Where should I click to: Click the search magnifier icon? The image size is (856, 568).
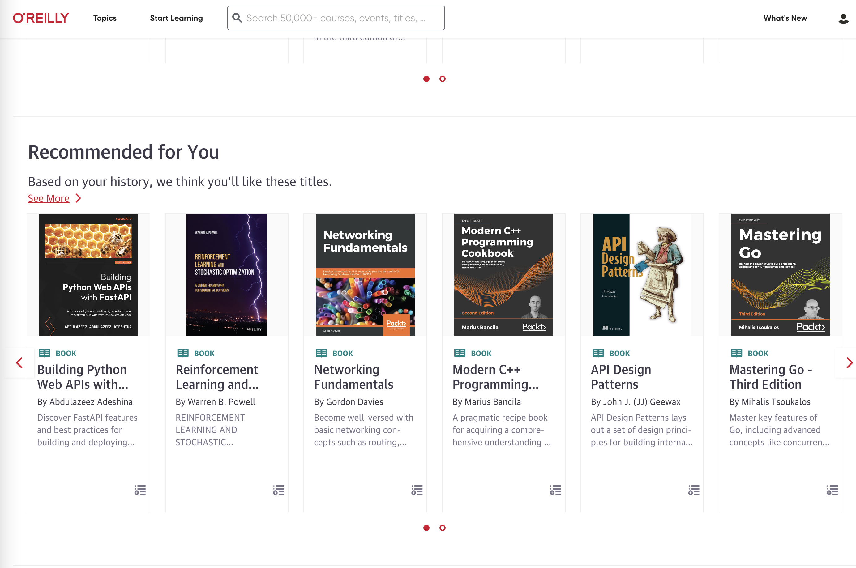(x=237, y=18)
